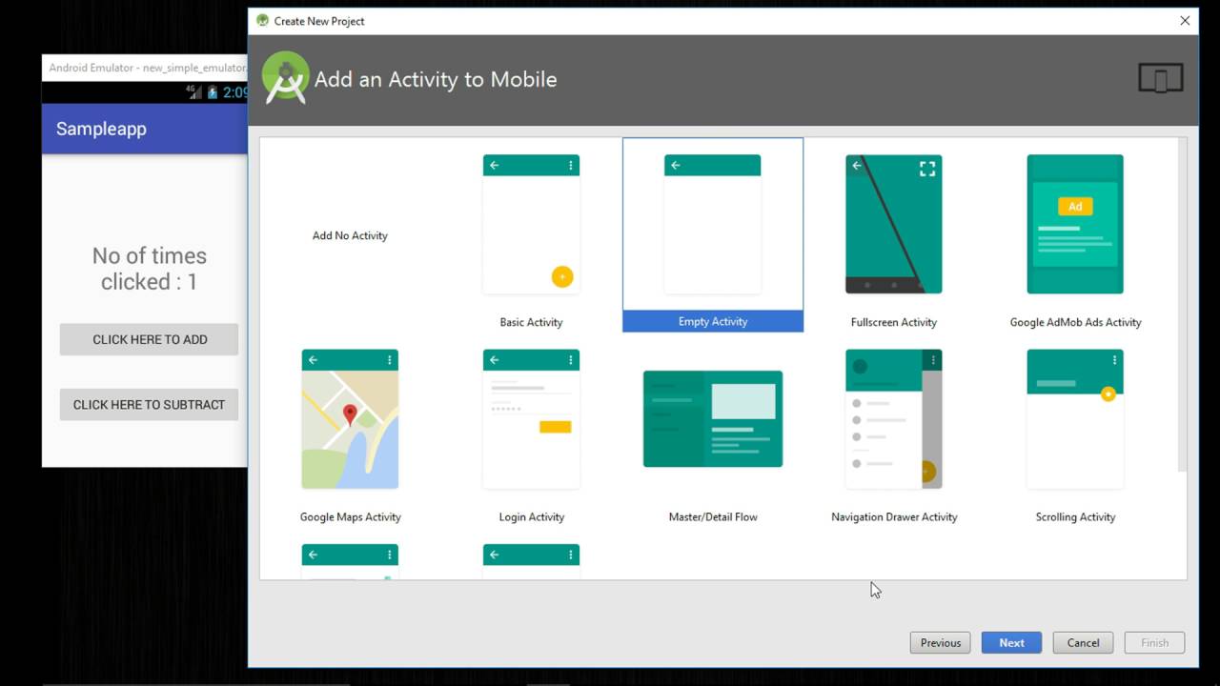Screen dimensions: 1220x686
Task: Click the Google Maps Activity label
Action: point(350,517)
